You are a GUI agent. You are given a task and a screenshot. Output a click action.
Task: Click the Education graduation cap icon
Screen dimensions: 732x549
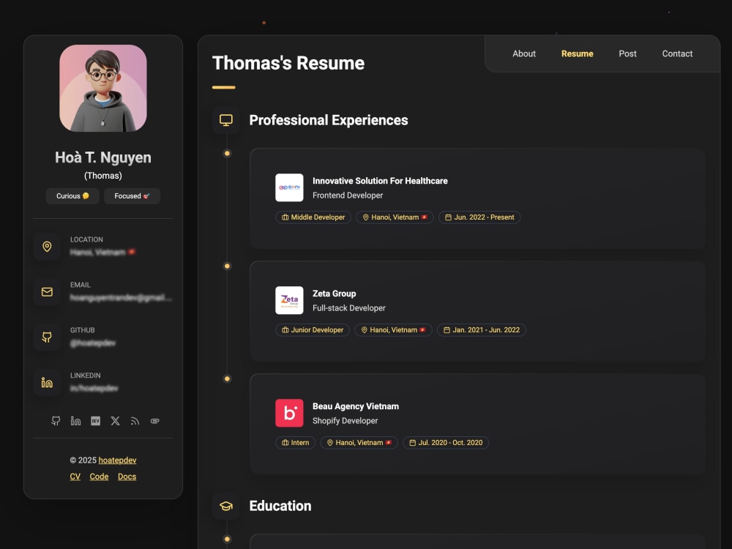point(226,506)
